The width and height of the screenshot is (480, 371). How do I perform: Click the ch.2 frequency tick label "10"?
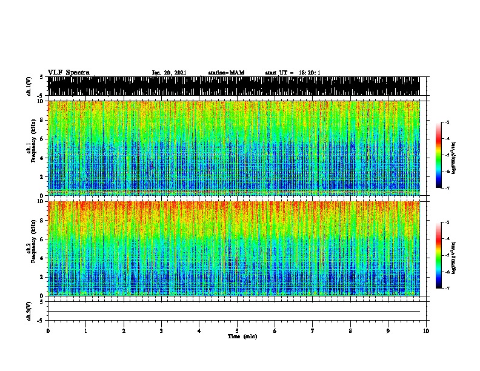pos(41,201)
